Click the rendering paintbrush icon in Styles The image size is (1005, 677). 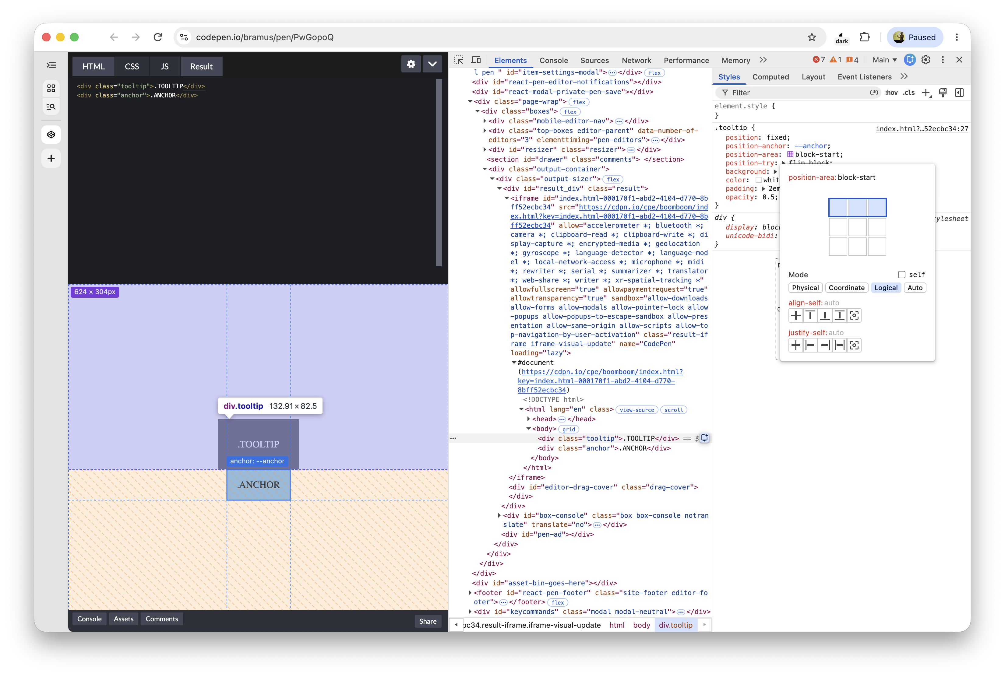[943, 93]
